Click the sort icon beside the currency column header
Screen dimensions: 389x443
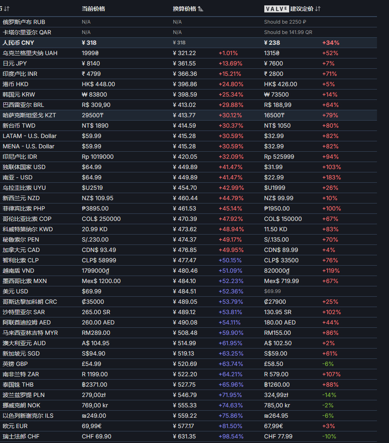click(7, 9)
